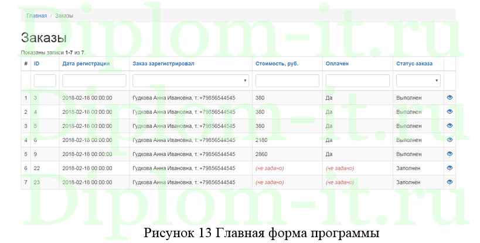Click registrar name in row 3
Viewport: 480px width, 243px height.
[183, 126]
